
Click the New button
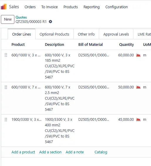pyautogui.click(x=8, y=19)
